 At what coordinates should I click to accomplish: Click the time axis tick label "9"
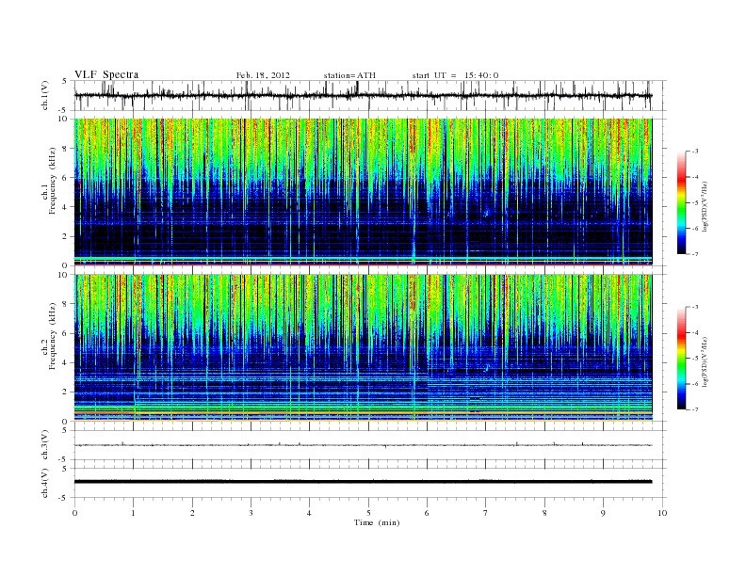(x=603, y=513)
